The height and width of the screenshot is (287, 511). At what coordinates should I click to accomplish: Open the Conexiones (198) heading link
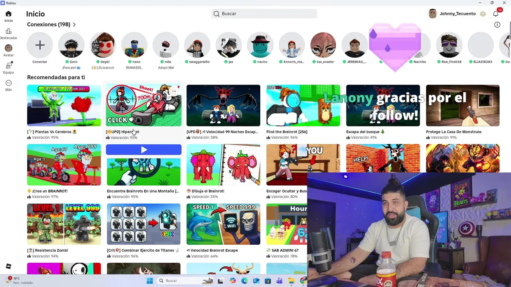(x=49, y=25)
